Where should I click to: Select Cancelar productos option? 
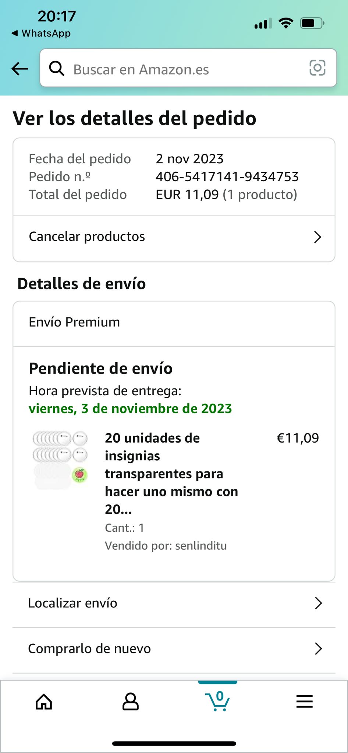87,237
